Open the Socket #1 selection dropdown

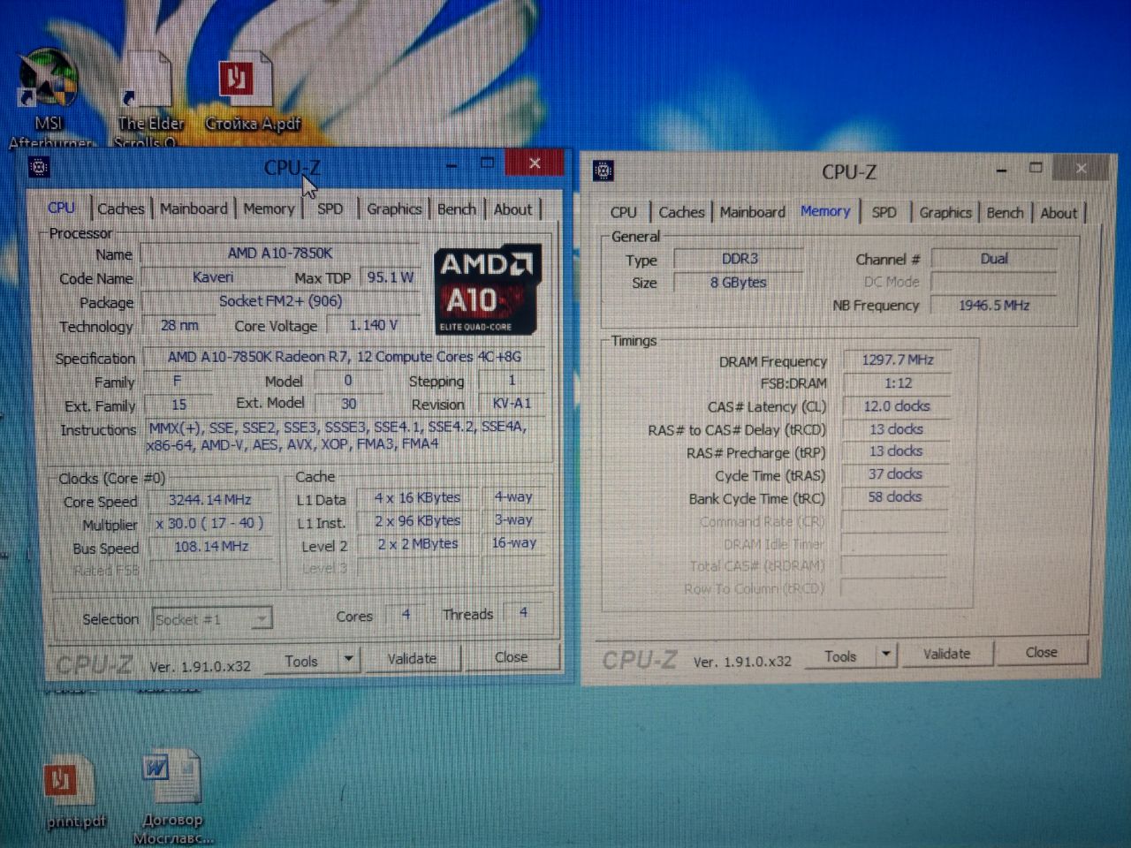click(x=212, y=619)
